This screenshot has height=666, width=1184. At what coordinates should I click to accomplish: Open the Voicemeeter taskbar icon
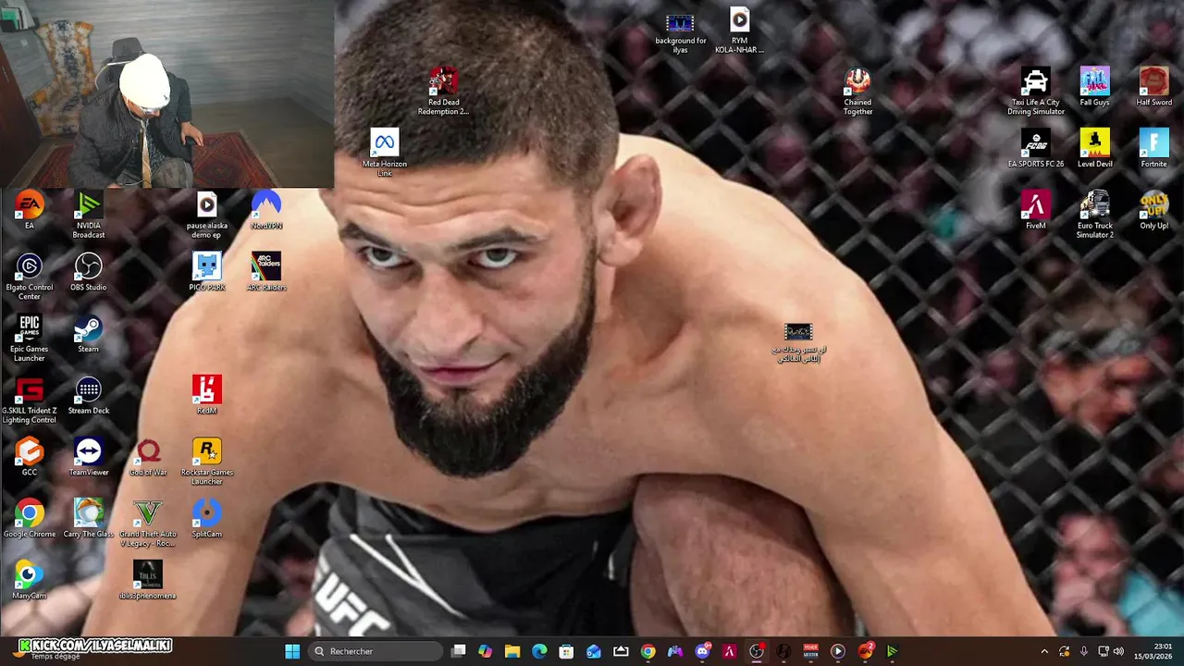810,651
